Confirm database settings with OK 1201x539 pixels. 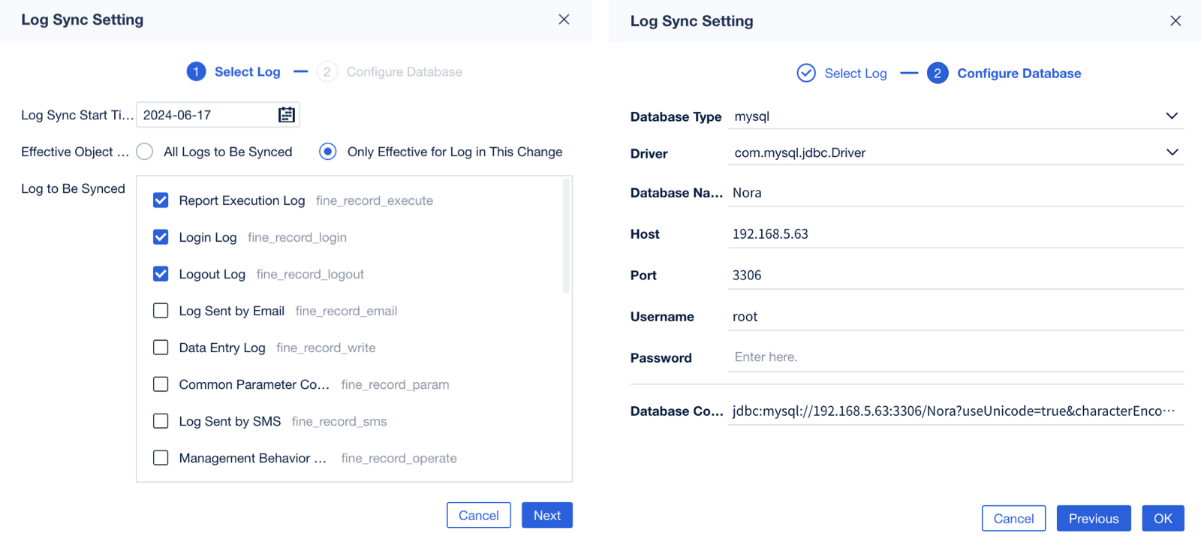click(1163, 518)
